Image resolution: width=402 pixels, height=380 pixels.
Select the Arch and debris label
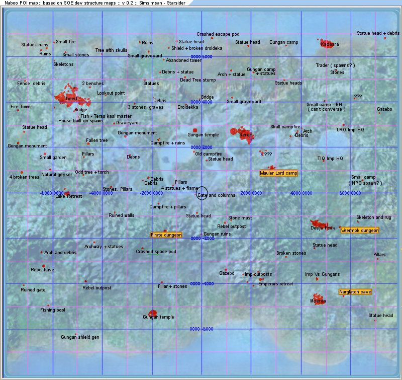[x=60, y=253]
